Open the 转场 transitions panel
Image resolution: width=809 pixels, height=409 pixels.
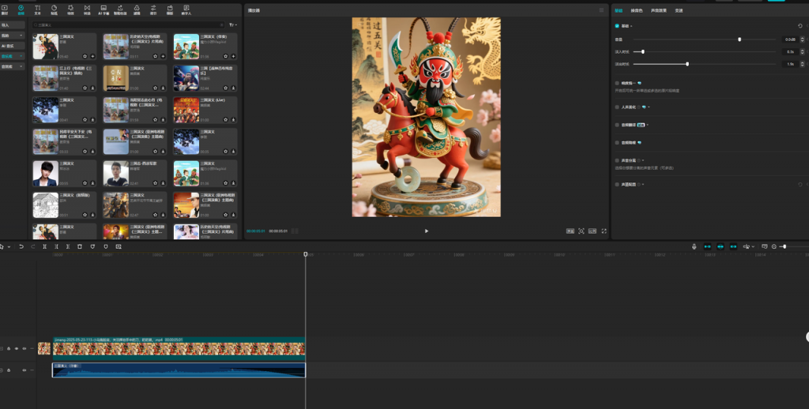(x=87, y=9)
